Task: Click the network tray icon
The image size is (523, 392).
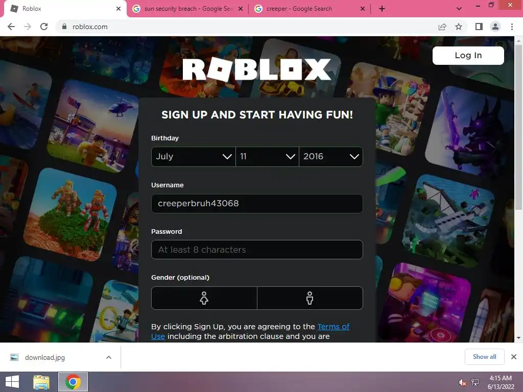Action: [475, 382]
